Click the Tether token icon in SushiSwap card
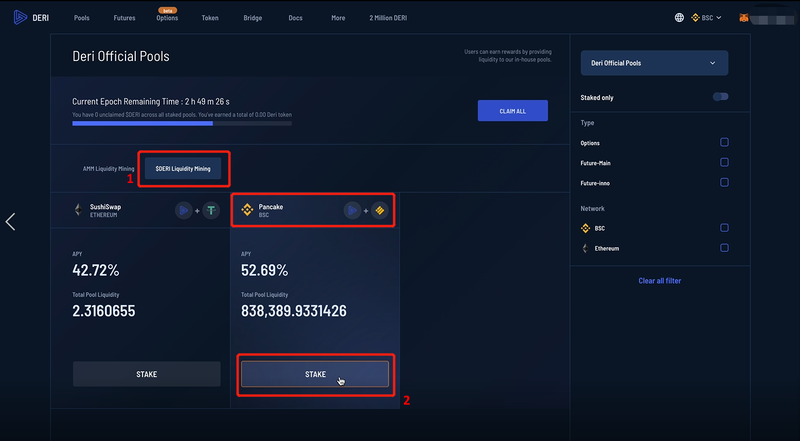The width and height of the screenshot is (800, 441). tap(211, 211)
